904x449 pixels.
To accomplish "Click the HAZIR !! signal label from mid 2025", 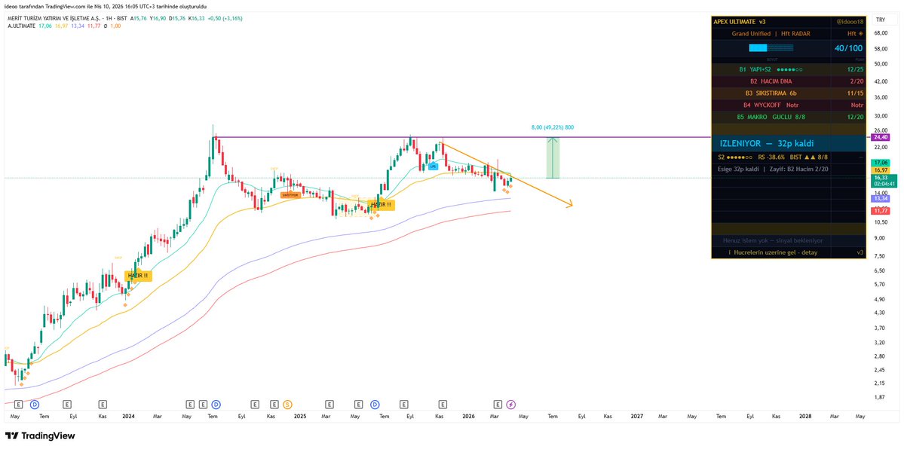I will tap(382, 205).
